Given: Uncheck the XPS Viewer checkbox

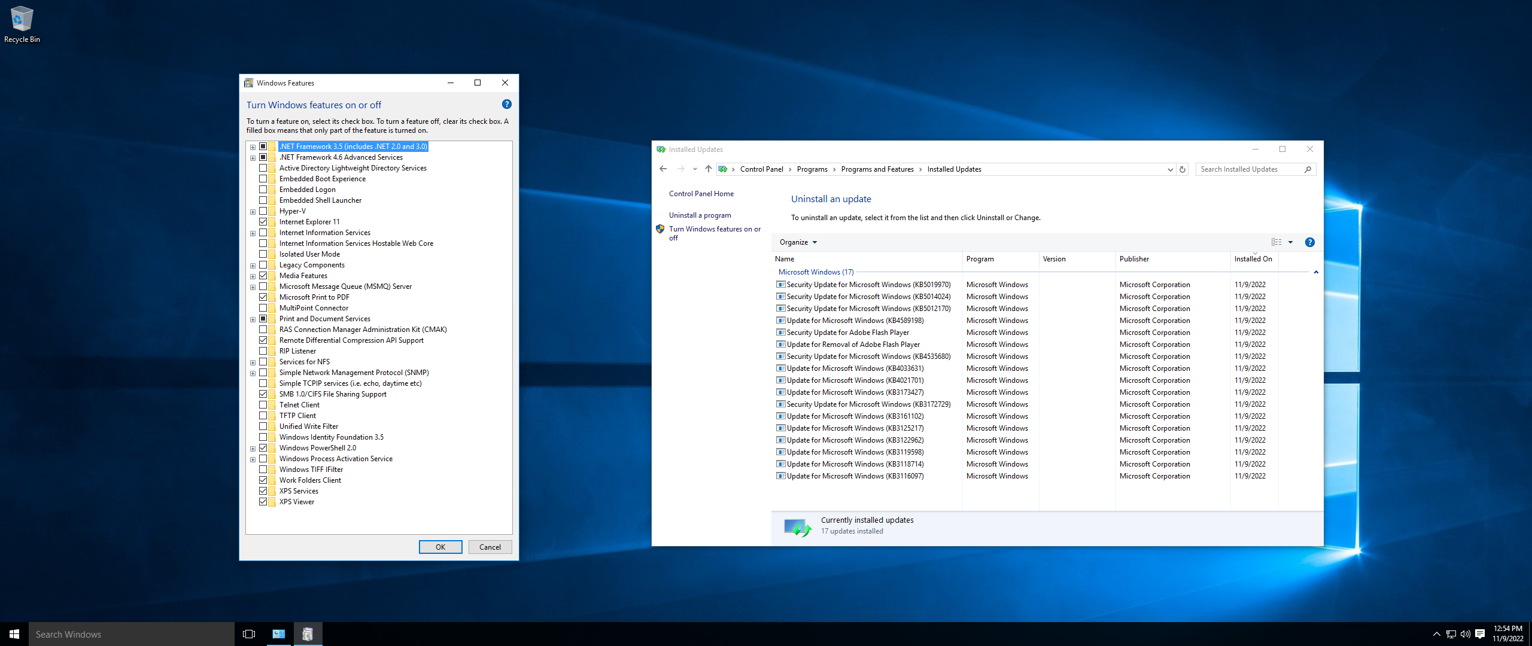Looking at the screenshot, I should (x=263, y=502).
